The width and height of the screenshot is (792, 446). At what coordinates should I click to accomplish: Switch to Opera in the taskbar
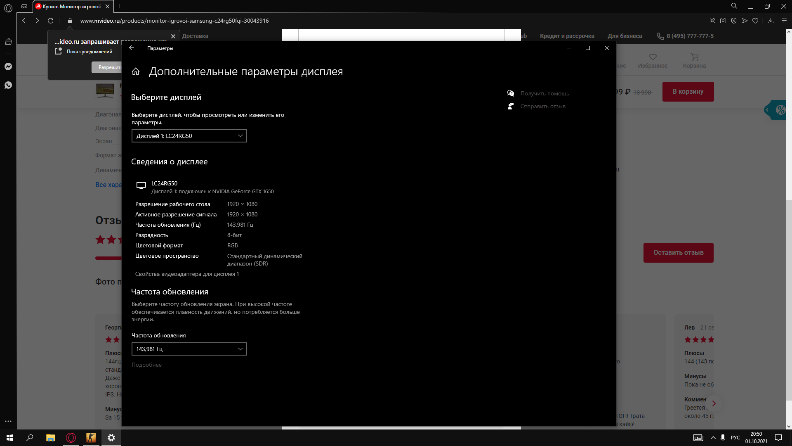tap(71, 438)
